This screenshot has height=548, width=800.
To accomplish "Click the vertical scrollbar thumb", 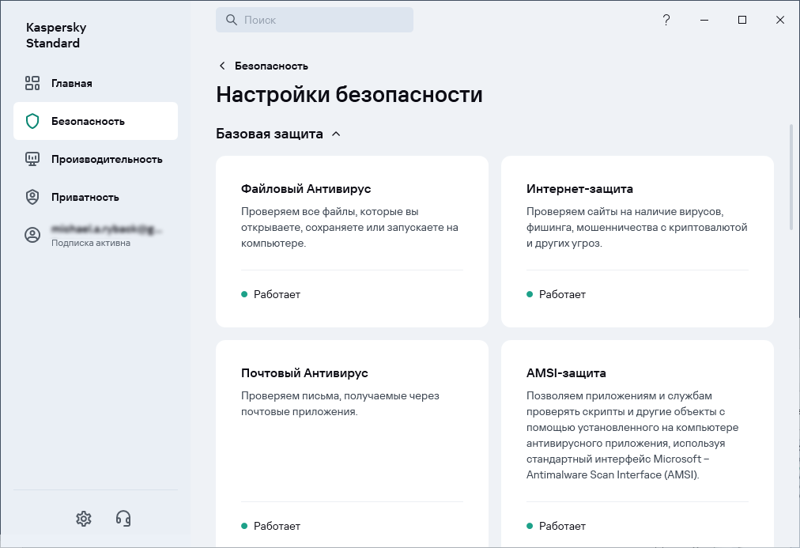I will coord(791,176).
